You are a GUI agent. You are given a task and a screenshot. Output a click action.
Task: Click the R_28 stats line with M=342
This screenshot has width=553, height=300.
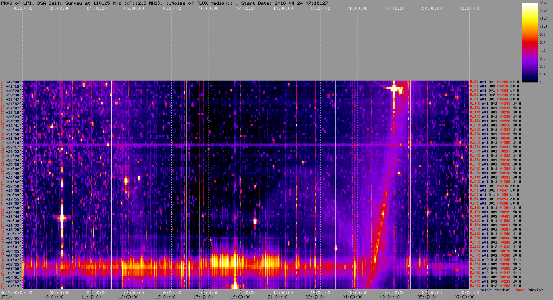coord(496,247)
